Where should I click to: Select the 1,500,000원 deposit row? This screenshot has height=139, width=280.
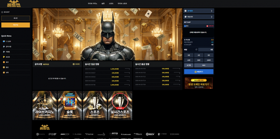point(107,69)
